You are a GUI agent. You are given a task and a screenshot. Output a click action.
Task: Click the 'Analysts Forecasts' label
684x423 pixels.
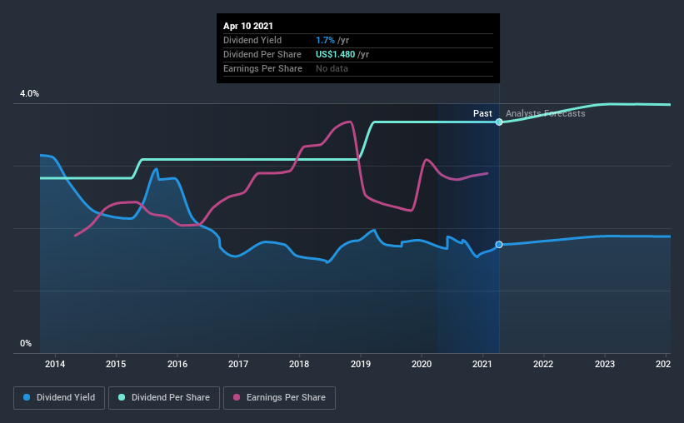pyautogui.click(x=545, y=113)
